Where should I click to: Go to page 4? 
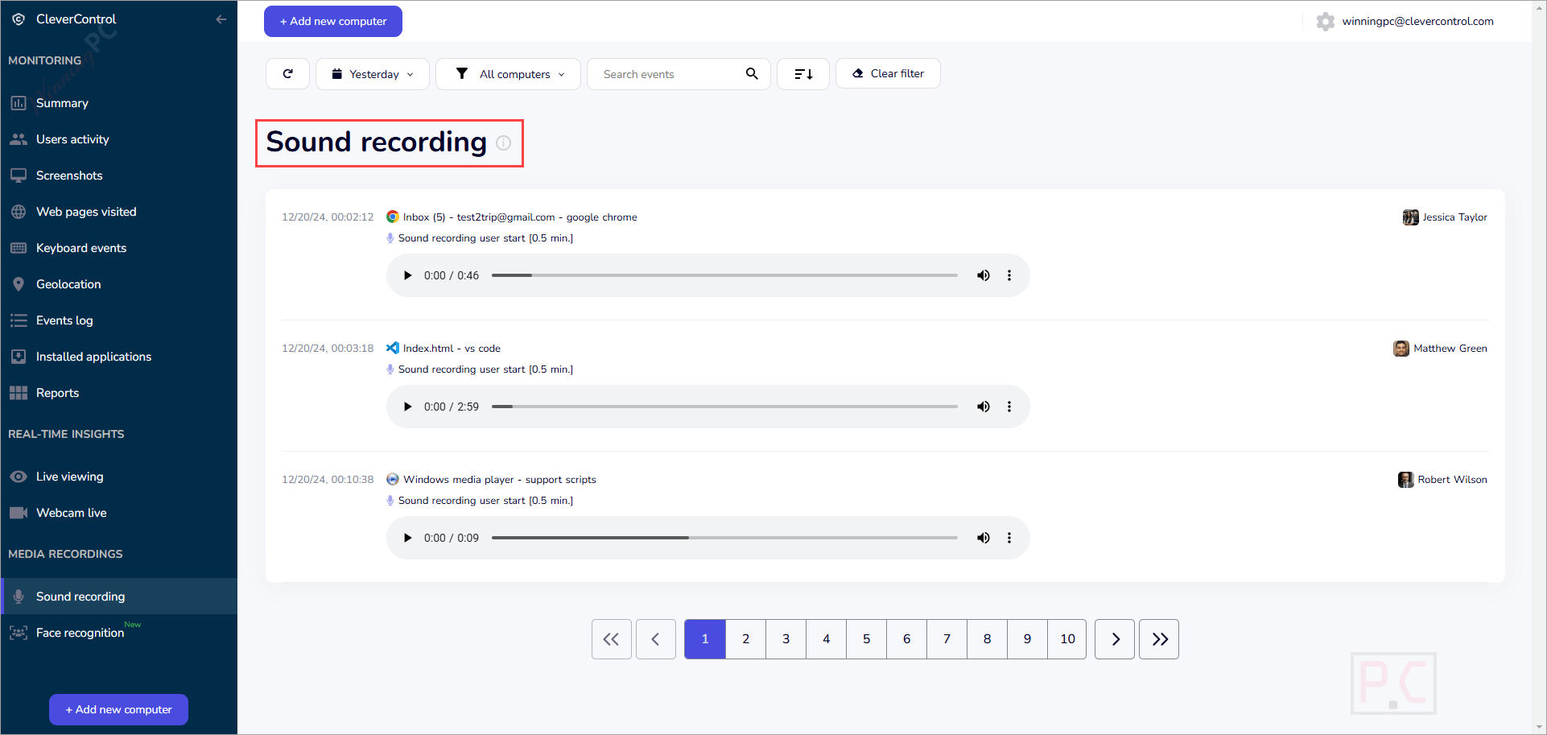(x=827, y=639)
